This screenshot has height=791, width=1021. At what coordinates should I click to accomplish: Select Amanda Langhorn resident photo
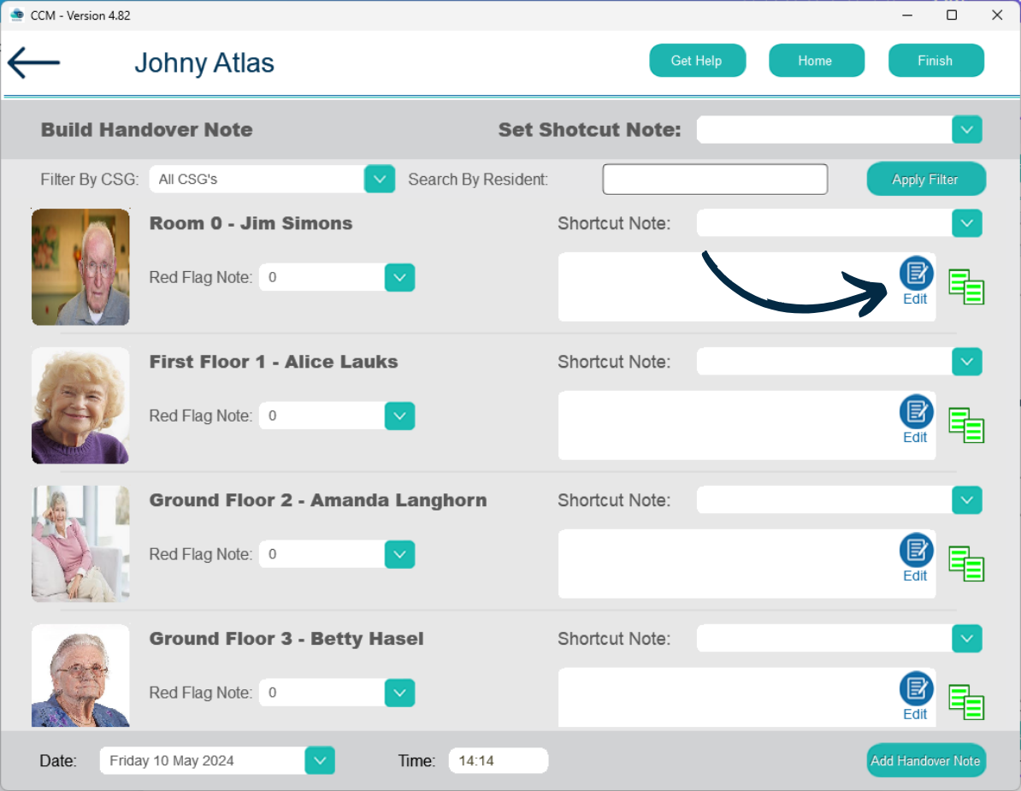coord(80,544)
